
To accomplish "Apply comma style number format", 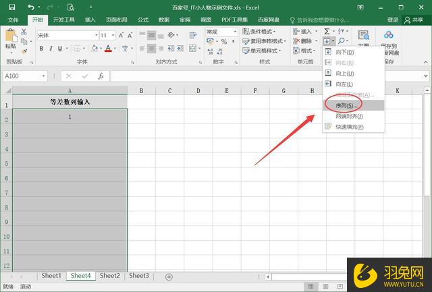I will point(234,42).
